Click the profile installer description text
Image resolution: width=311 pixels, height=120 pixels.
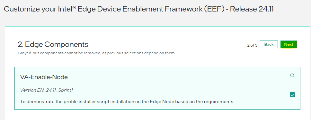coord(127,102)
